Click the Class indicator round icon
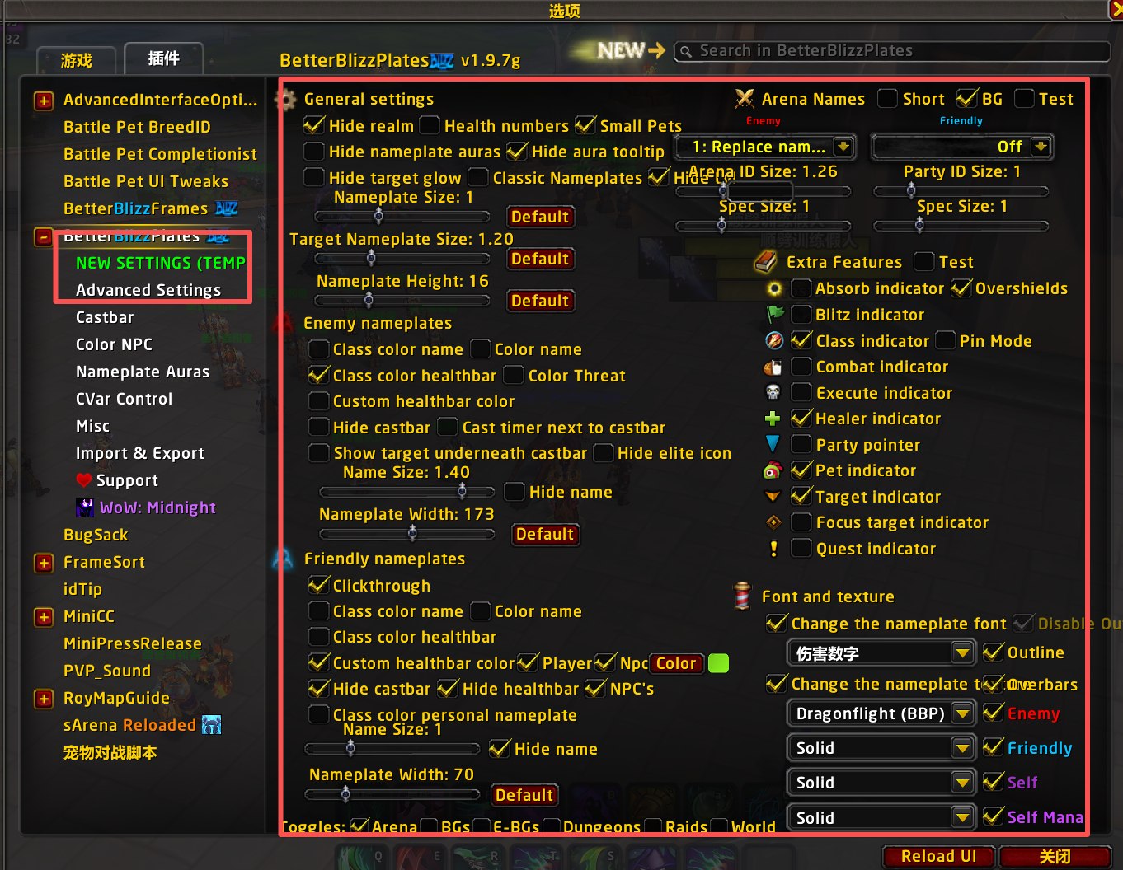This screenshot has height=870, width=1123. [x=773, y=340]
